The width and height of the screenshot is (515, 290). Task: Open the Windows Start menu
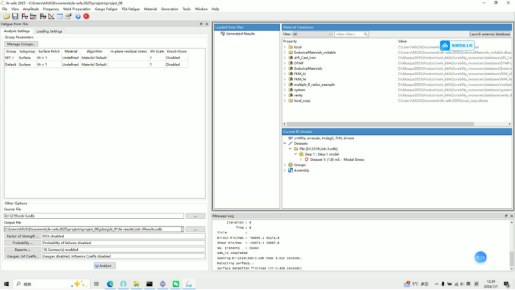pyautogui.click(x=6, y=284)
